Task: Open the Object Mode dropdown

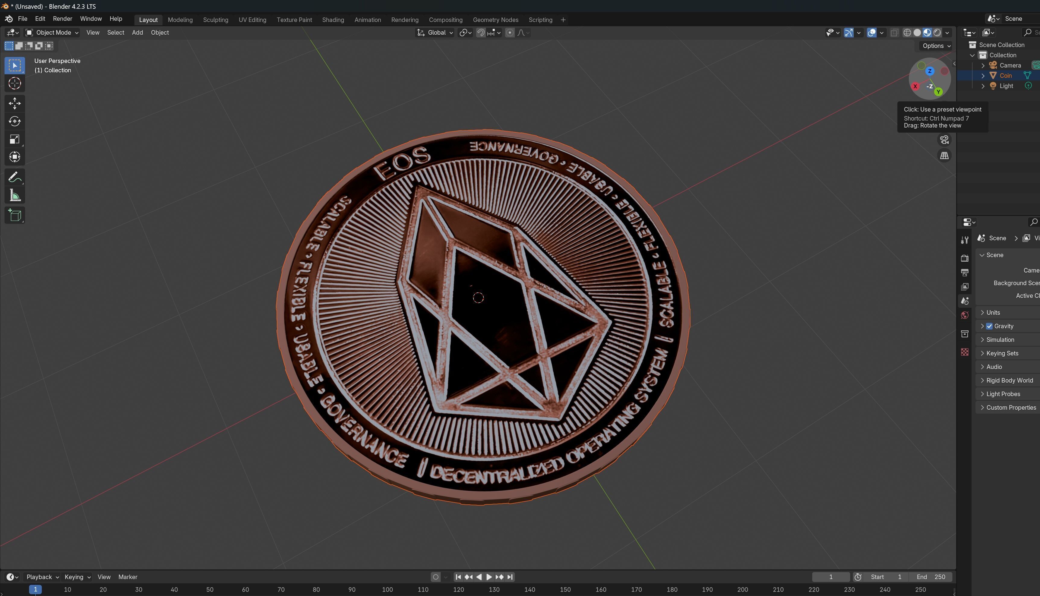Action: (x=52, y=33)
